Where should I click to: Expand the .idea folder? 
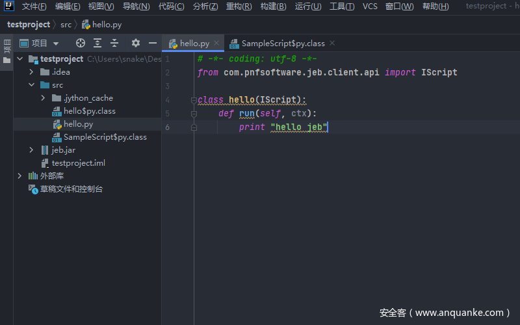tap(32, 72)
